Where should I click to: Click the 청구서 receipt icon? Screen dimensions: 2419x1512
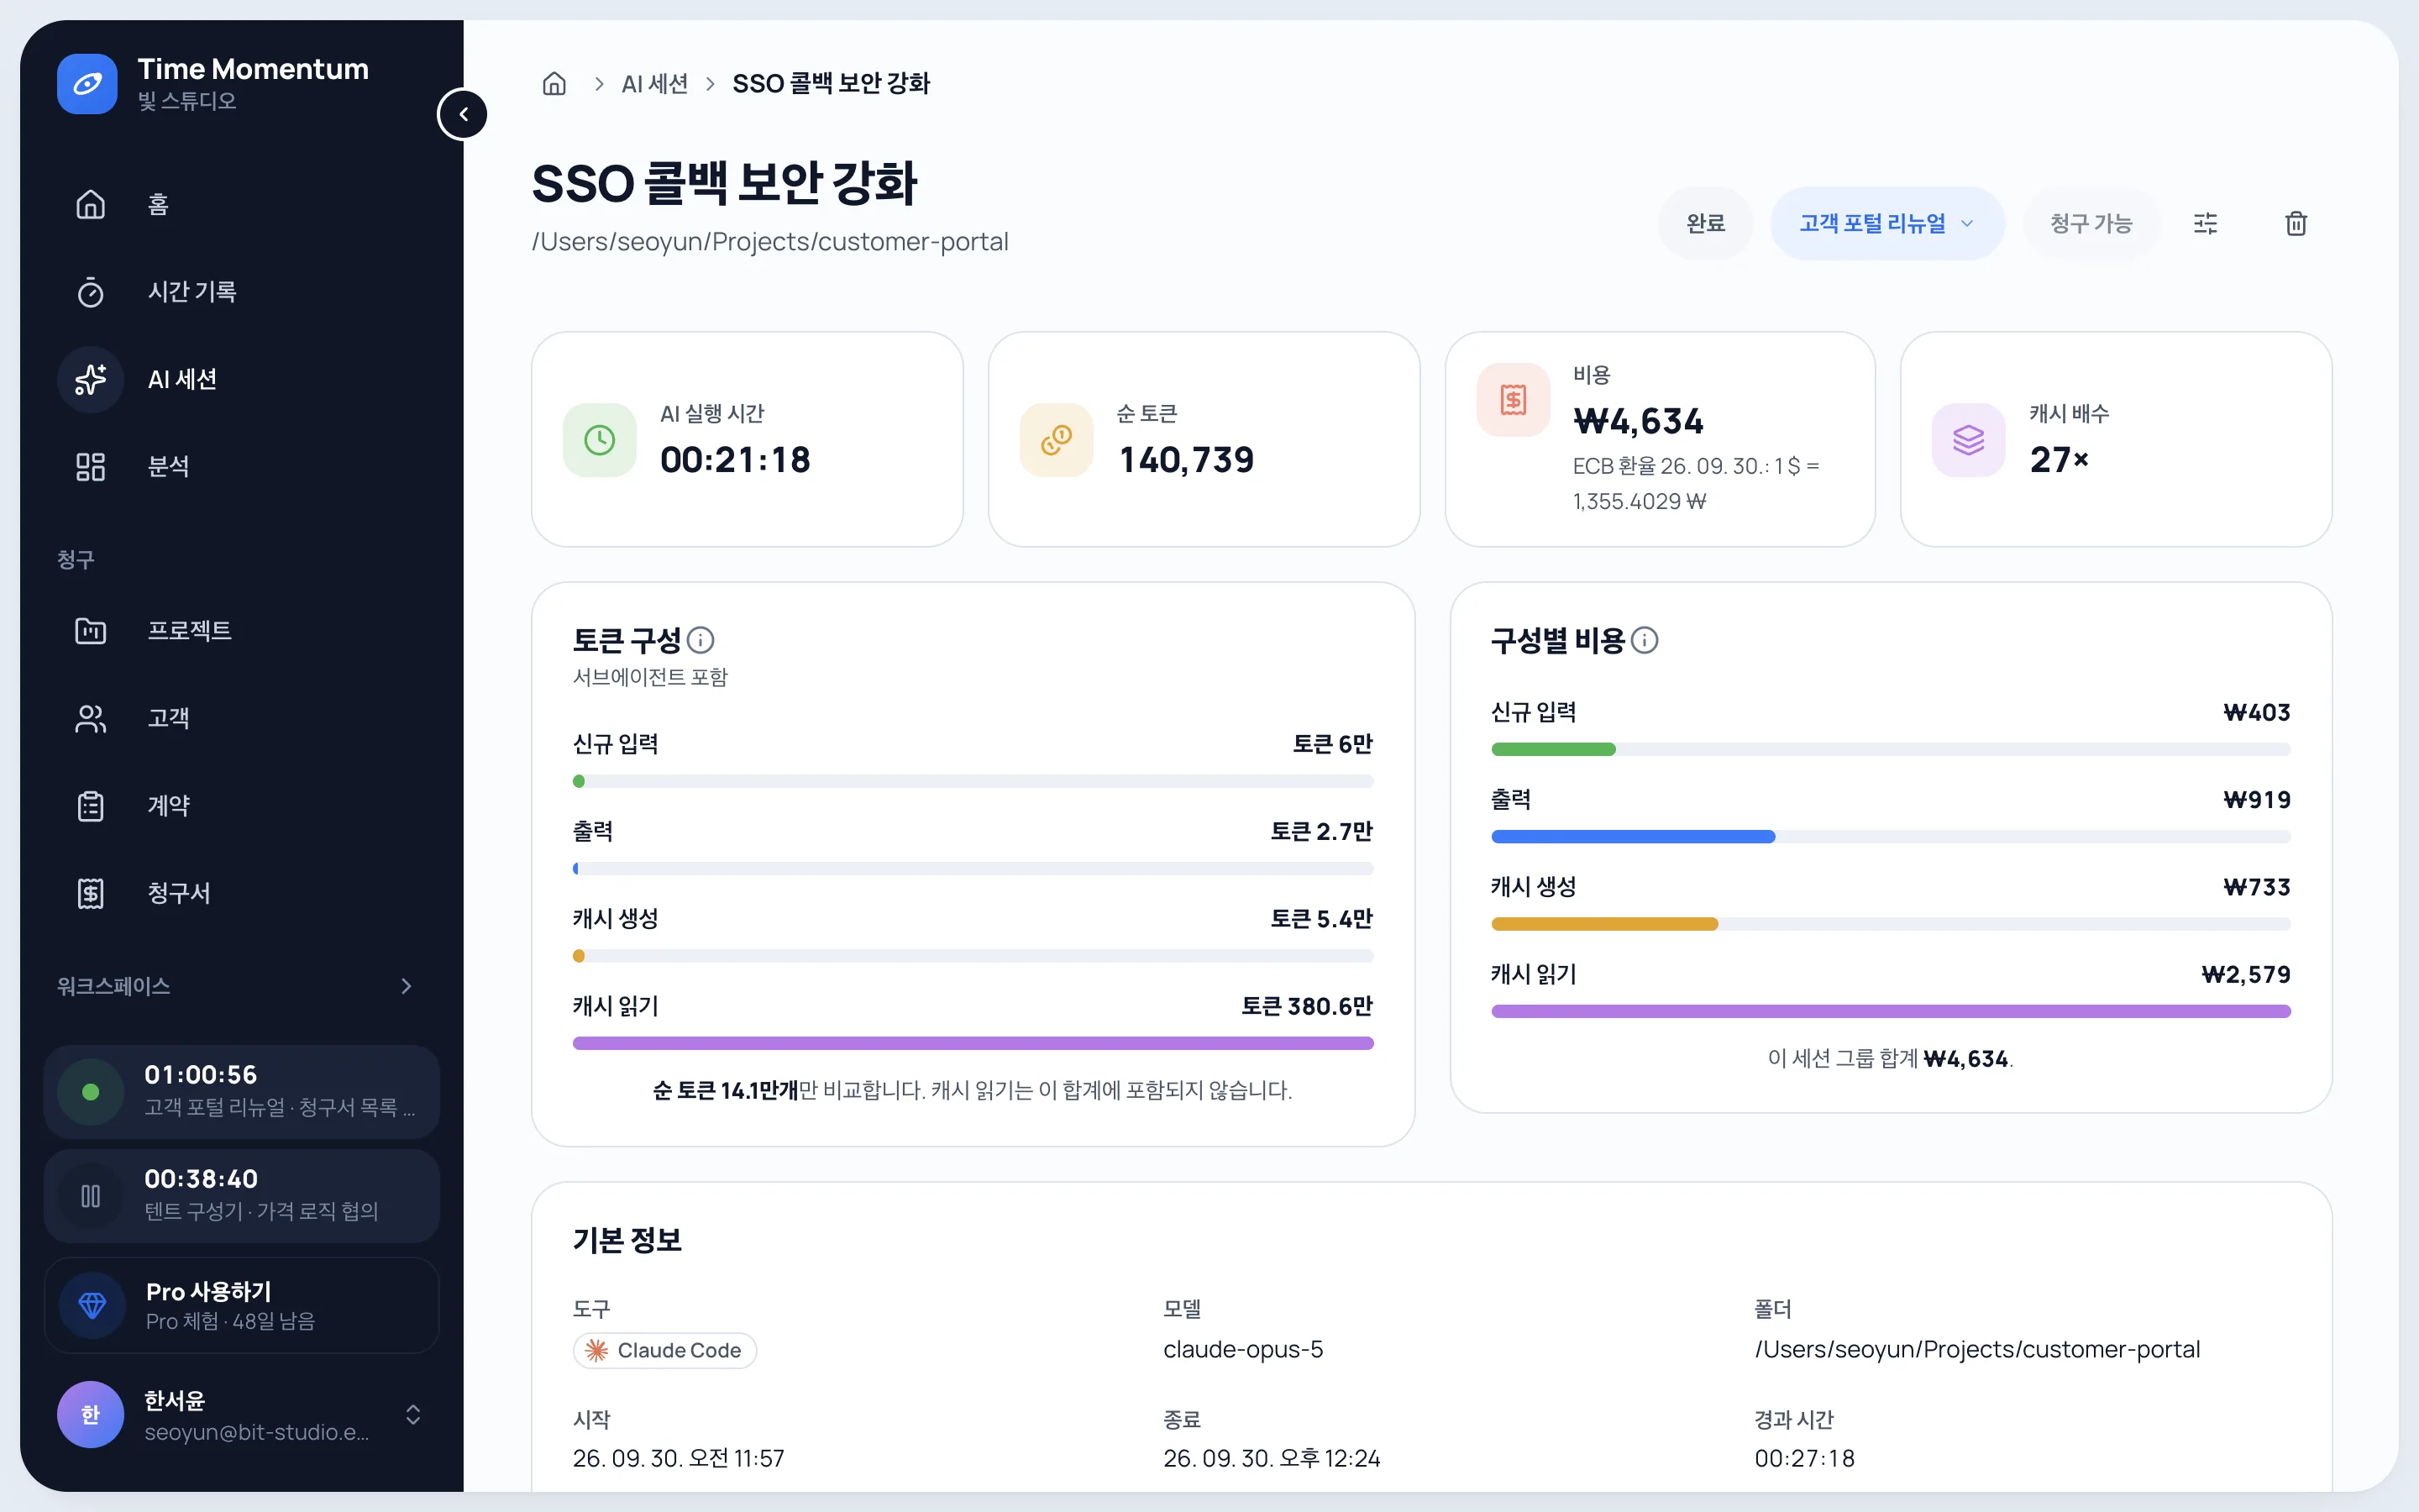click(x=91, y=893)
